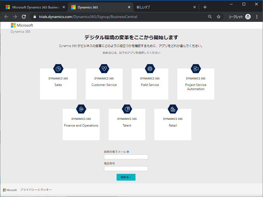The width and height of the screenshot is (263, 197).
Task: Close the Microsoft Dynamics 365 Business tab
Action: pos(64,7)
